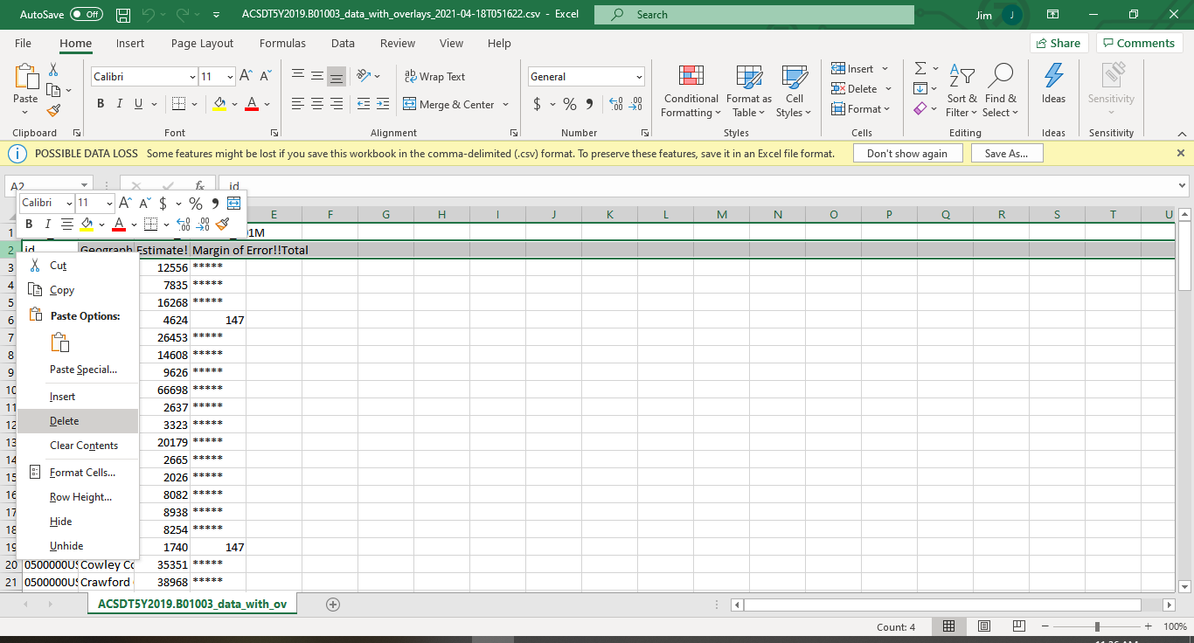
Task: Click ribbon Align Left icon
Action: (297, 104)
